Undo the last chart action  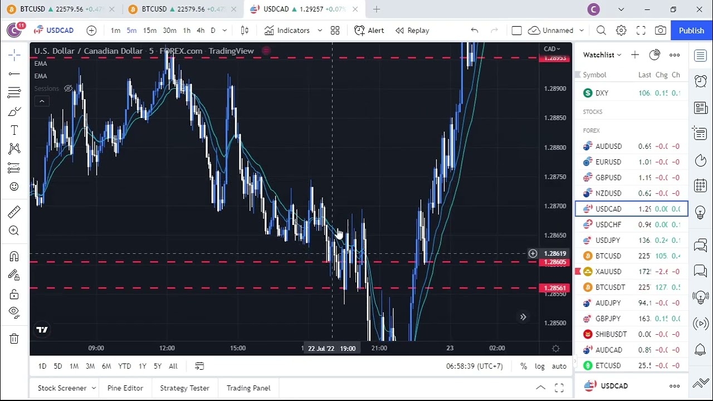[x=475, y=31]
